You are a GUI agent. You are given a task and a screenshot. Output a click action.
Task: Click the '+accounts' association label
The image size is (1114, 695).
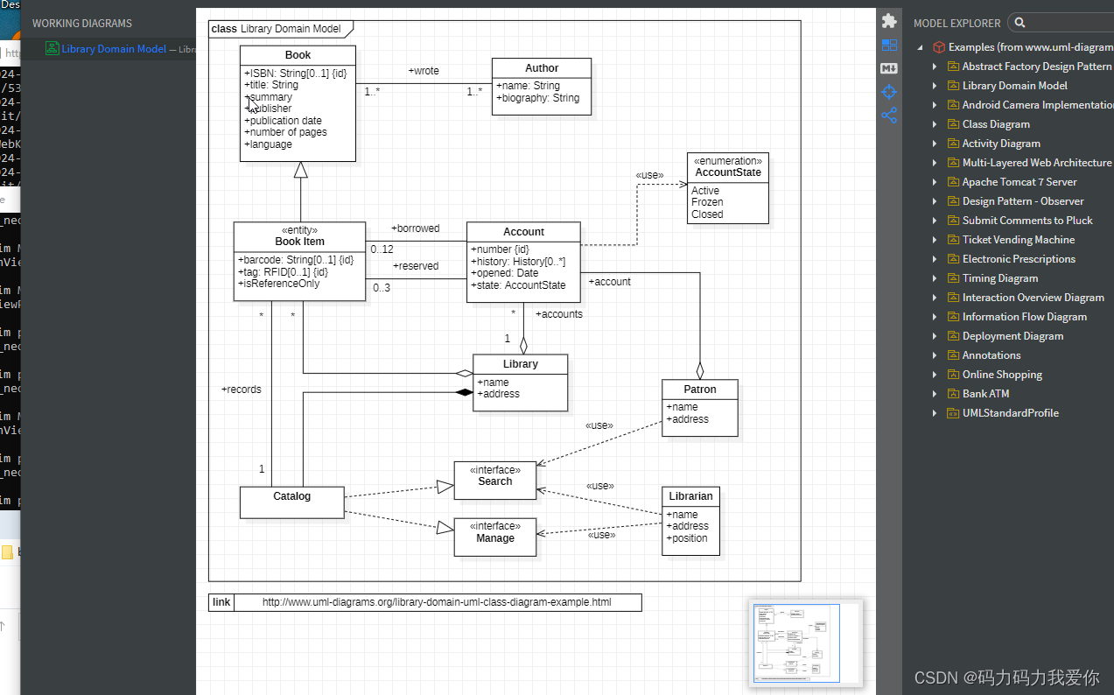coord(558,314)
